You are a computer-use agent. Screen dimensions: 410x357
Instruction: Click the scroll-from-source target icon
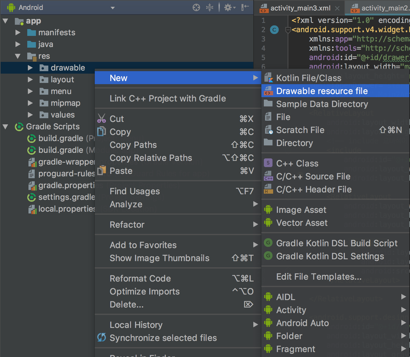tap(196, 7)
